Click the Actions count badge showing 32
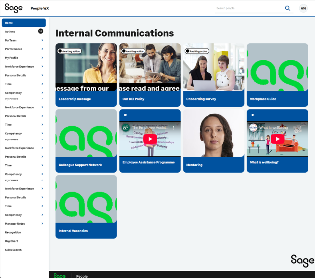This screenshot has width=315, height=278. click(40, 31)
